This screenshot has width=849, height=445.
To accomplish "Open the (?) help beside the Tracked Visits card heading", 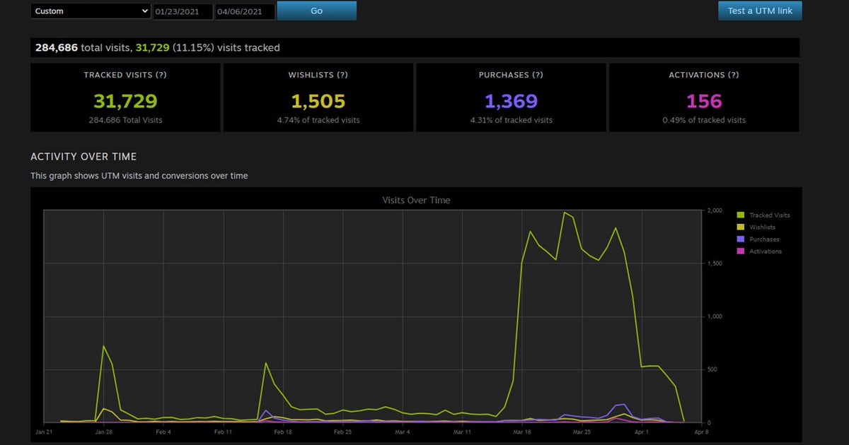I will (x=161, y=75).
